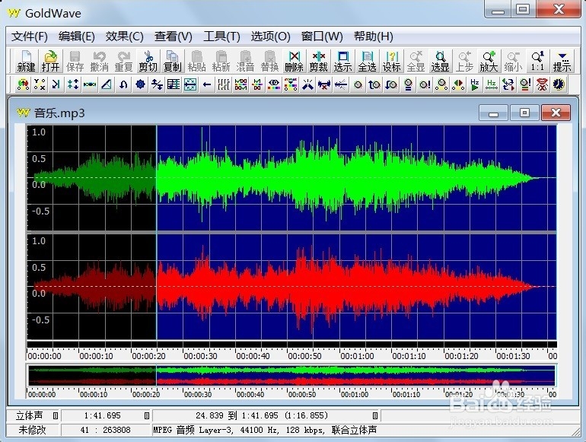Open the 编辑(E) menu
Screen dimensions: 586x442
pyautogui.click(x=77, y=37)
